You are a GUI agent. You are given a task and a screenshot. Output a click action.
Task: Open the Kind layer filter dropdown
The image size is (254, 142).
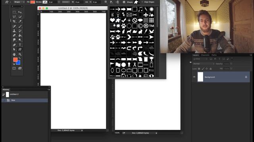200,59
